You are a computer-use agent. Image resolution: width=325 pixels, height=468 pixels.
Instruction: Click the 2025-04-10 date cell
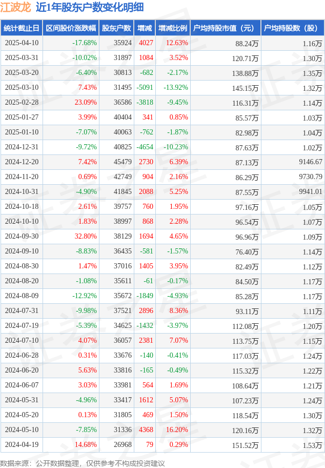[x=22, y=43]
